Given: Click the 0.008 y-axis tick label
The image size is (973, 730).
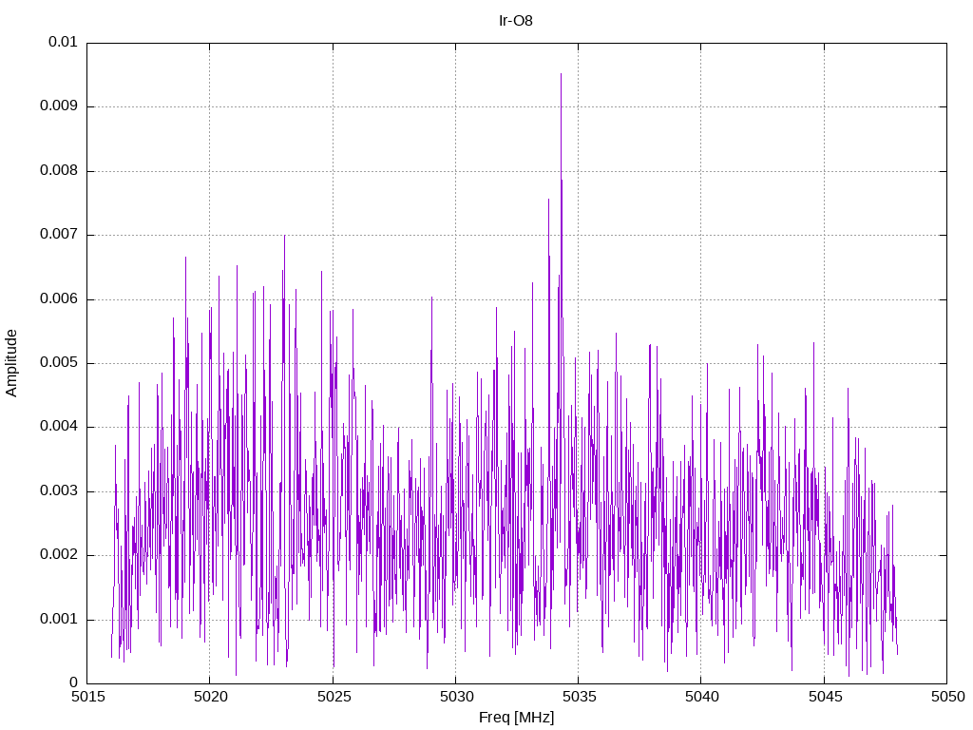Looking at the screenshot, I should pyautogui.click(x=59, y=171).
